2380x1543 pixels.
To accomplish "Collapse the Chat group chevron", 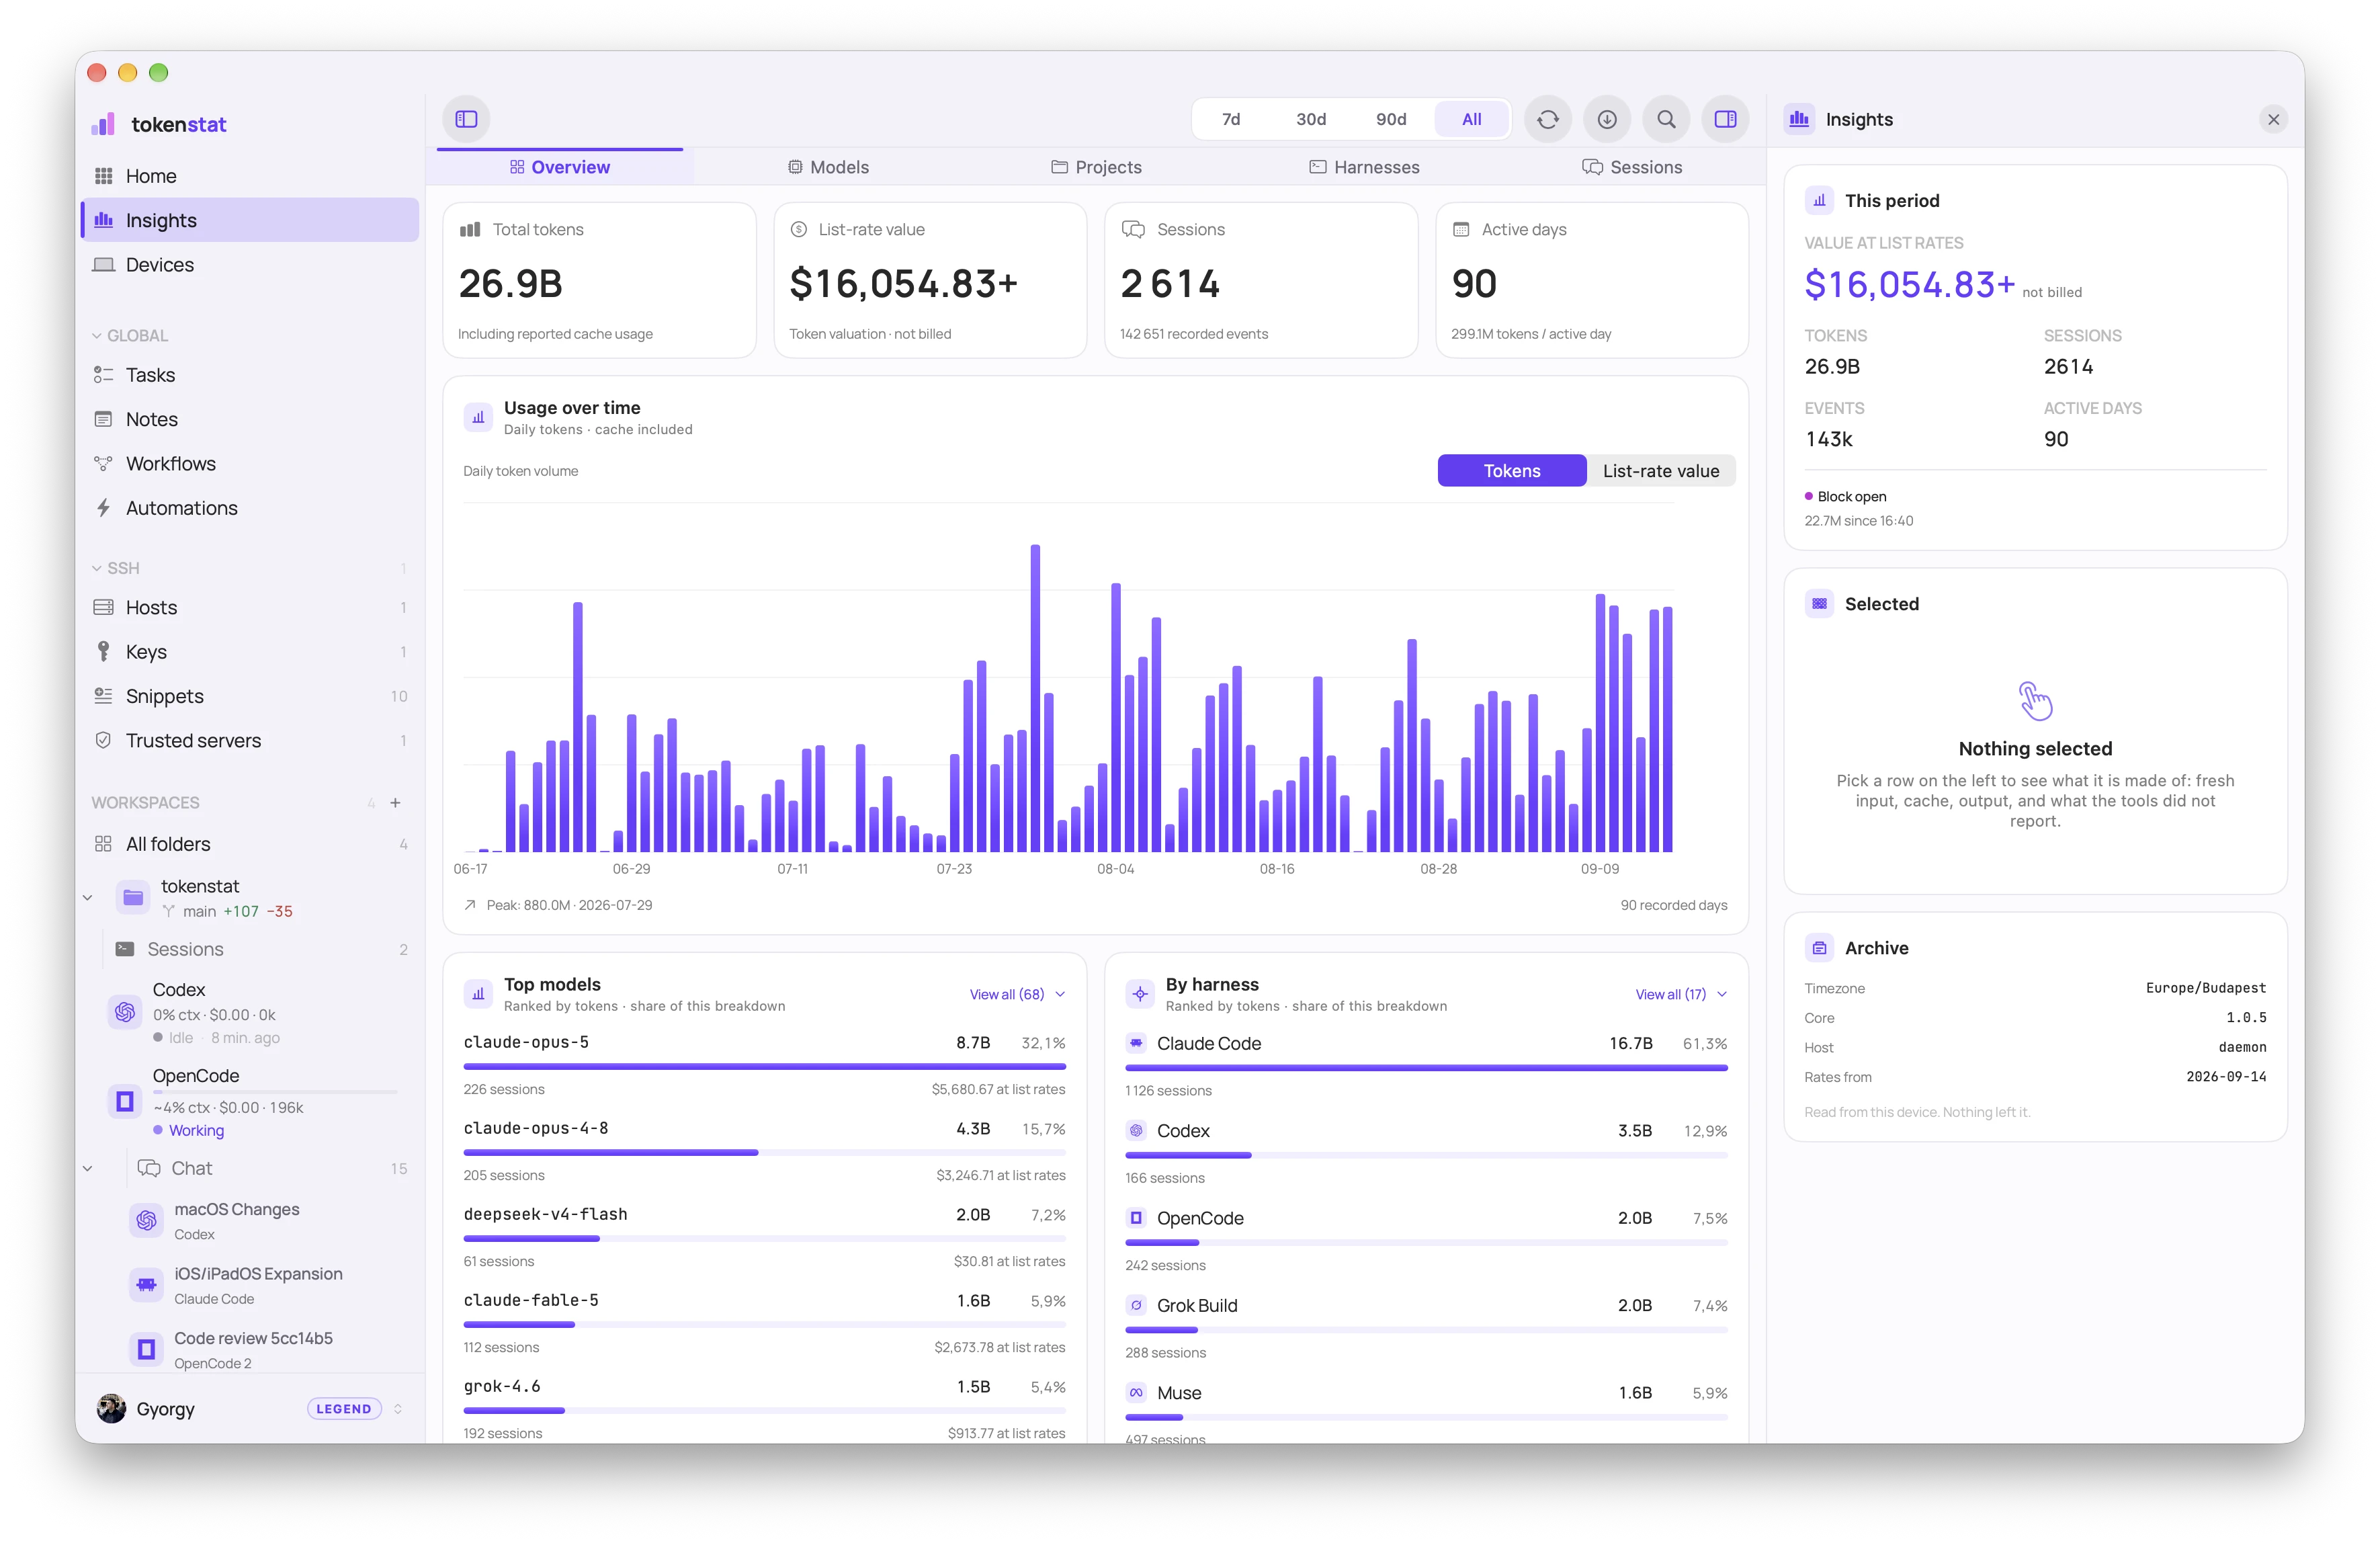I will click(x=88, y=1168).
